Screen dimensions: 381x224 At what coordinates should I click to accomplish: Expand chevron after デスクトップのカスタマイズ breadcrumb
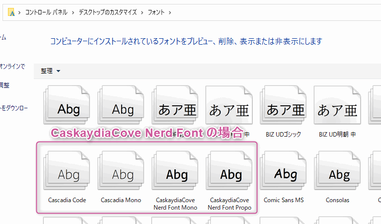[x=142, y=12]
